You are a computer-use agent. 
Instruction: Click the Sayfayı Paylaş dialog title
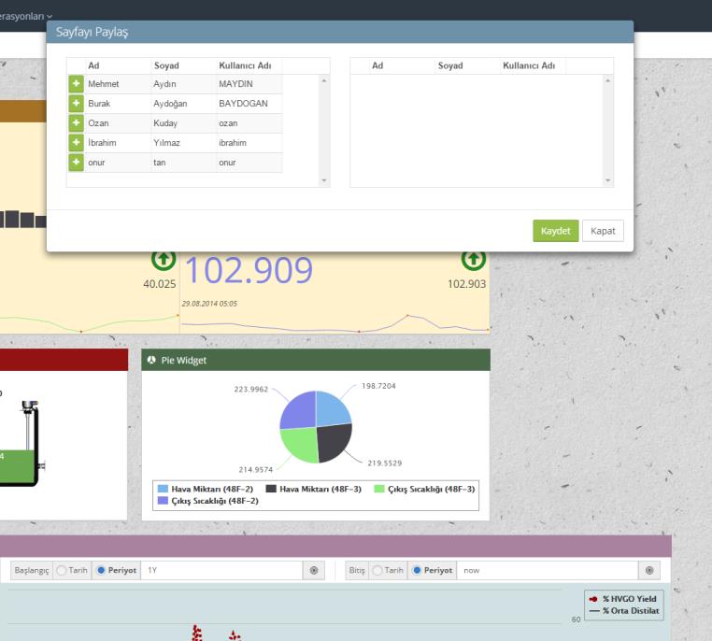pos(93,32)
